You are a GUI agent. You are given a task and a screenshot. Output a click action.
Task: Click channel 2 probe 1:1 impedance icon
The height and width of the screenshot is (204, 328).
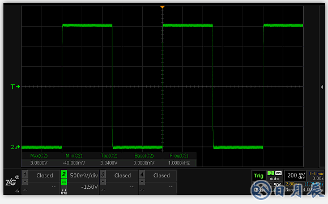pos(64,191)
